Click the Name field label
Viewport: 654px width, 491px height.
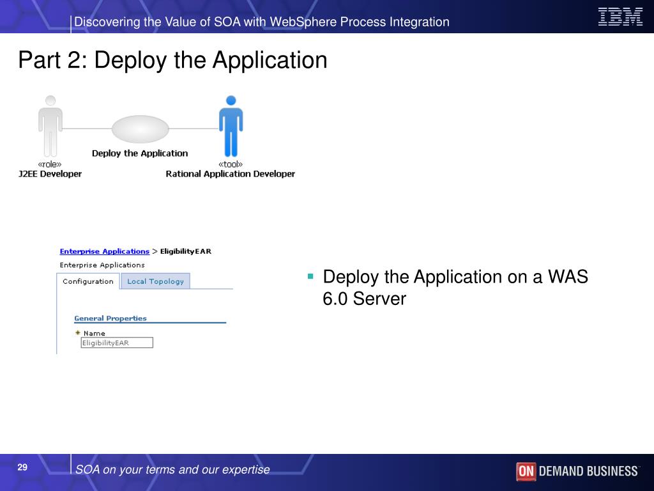[x=95, y=333]
